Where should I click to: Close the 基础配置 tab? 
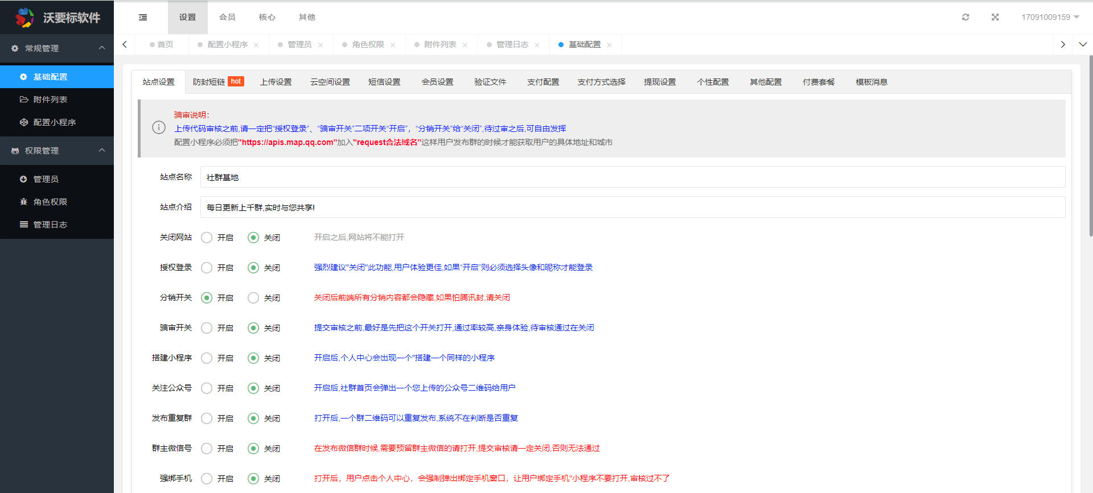point(609,45)
